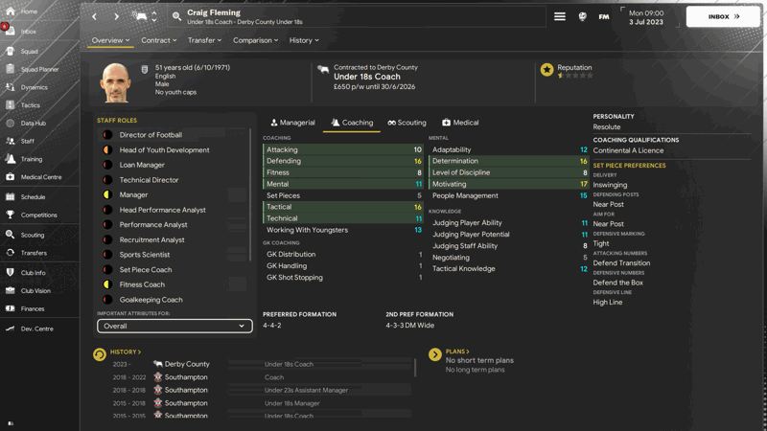The height and width of the screenshot is (431, 767).
Task: Click the Derby County history link
Action: (187, 364)
